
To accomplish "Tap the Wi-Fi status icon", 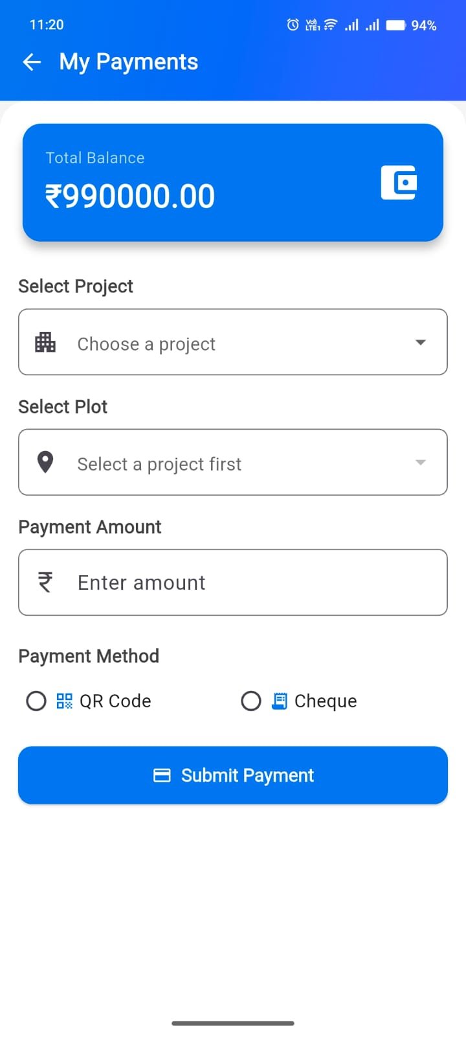I will point(331,25).
